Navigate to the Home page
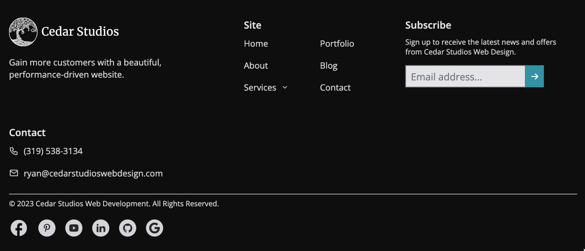Viewport: 585px width, 251px height. pyautogui.click(x=256, y=44)
